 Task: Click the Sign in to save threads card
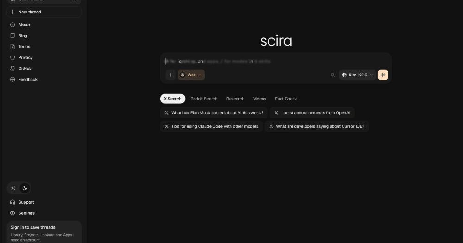(44, 233)
